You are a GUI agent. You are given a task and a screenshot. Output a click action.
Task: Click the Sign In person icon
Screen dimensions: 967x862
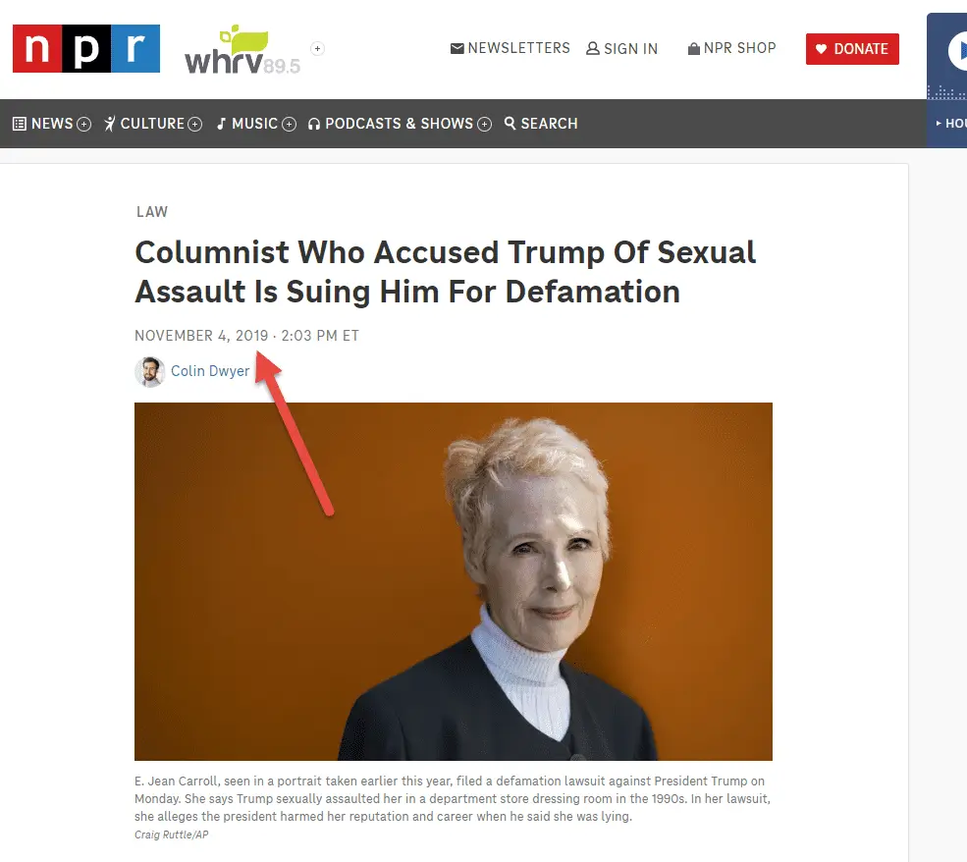(x=593, y=48)
